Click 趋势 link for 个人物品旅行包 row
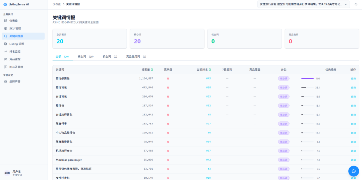This screenshot has width=362, height=180. pyautogui.click(x=353, y=133)
